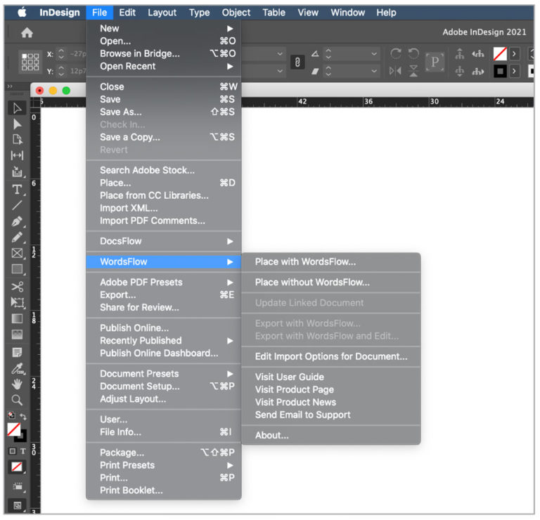Viewport: 540px width, 520px height.
Task: Select the Scissors tool
Action: point(17,287)
